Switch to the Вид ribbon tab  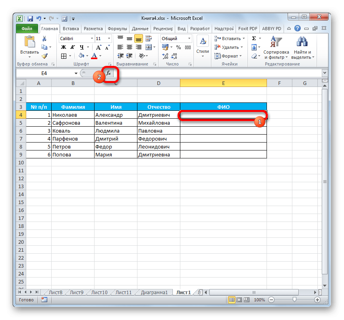coord(182,29)
